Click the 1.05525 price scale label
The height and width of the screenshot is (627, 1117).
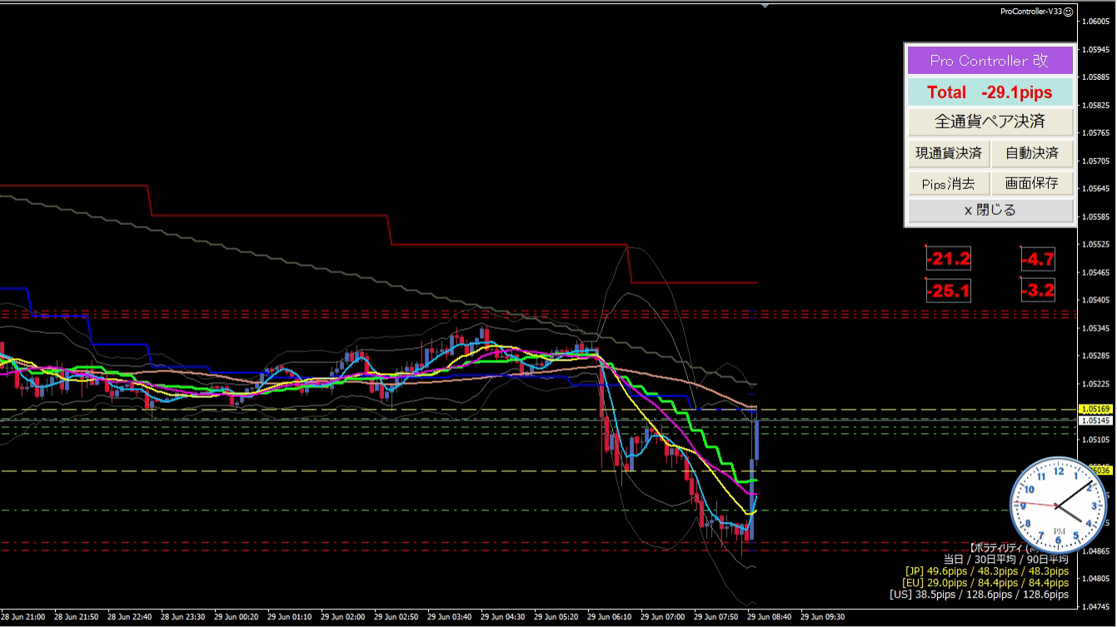pyautogui.click(x=1096, y=244)
